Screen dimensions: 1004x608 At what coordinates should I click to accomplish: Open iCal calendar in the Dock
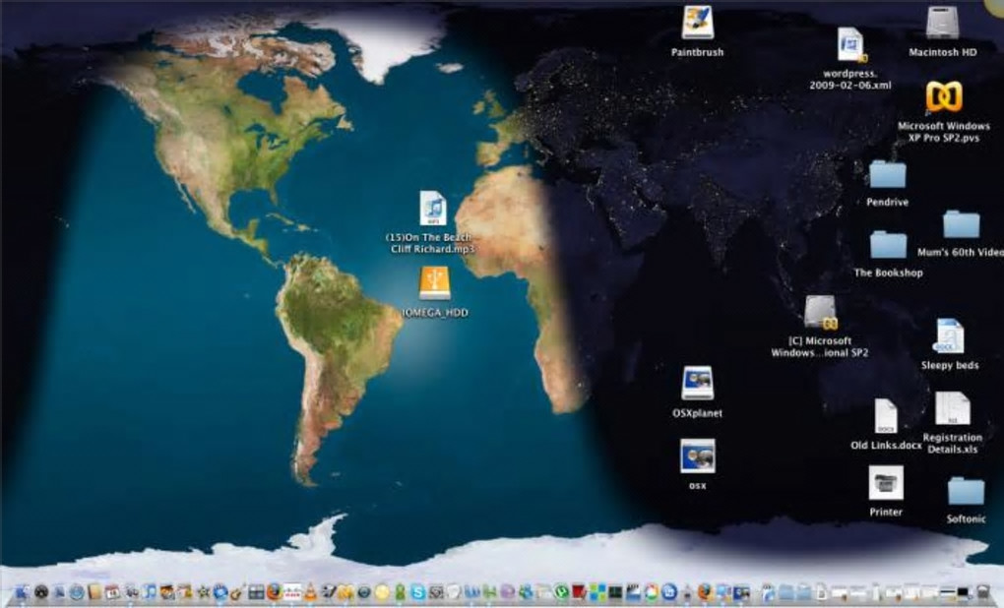[x=112, y=592]
